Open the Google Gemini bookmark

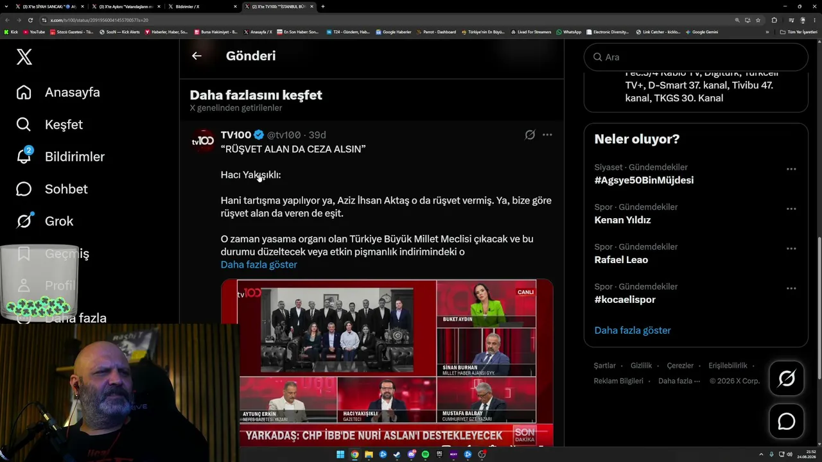702,32
